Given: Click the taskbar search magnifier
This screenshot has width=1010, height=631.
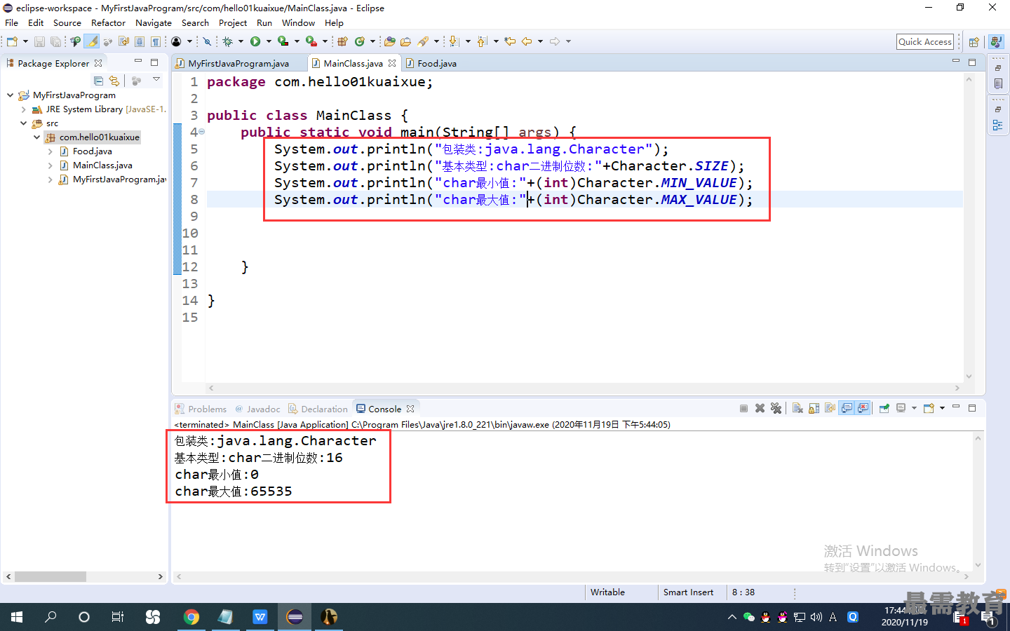Looking at the screenshot, I should click(50, 617).
